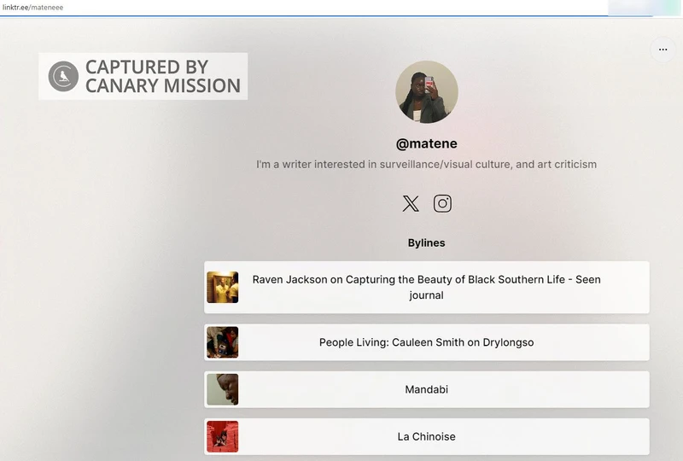Open the Mandabi byline link
The image size is (683, 461).
coord(427,389)
